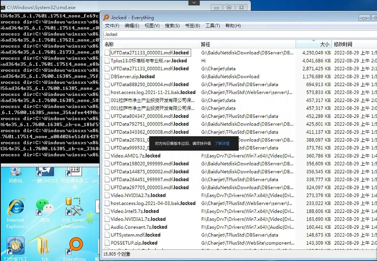377x261 pixels.
Task: Click the .locked search input field
Action: 240,34
